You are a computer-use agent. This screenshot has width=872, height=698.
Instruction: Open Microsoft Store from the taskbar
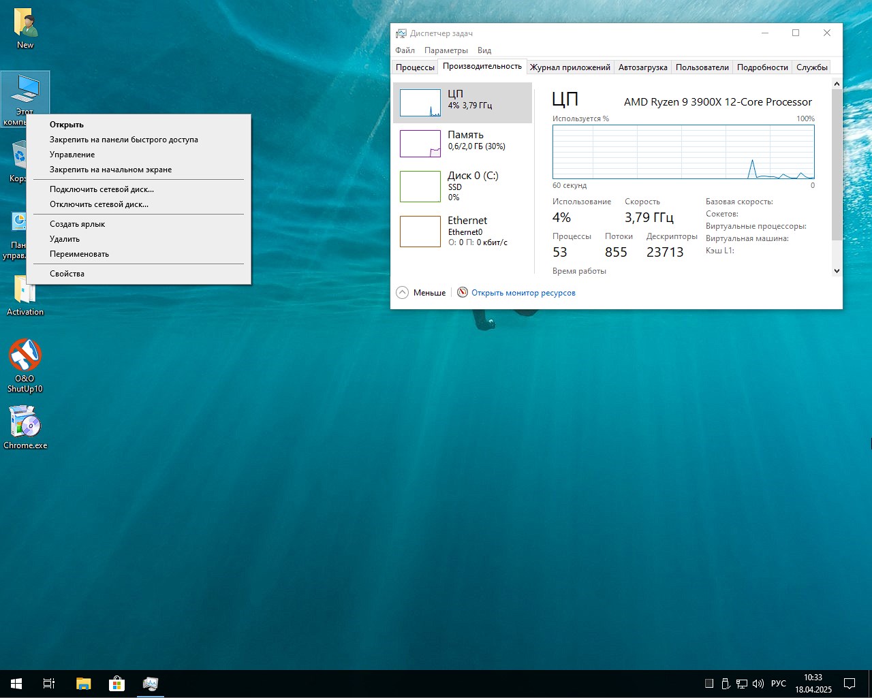(116, 684)
